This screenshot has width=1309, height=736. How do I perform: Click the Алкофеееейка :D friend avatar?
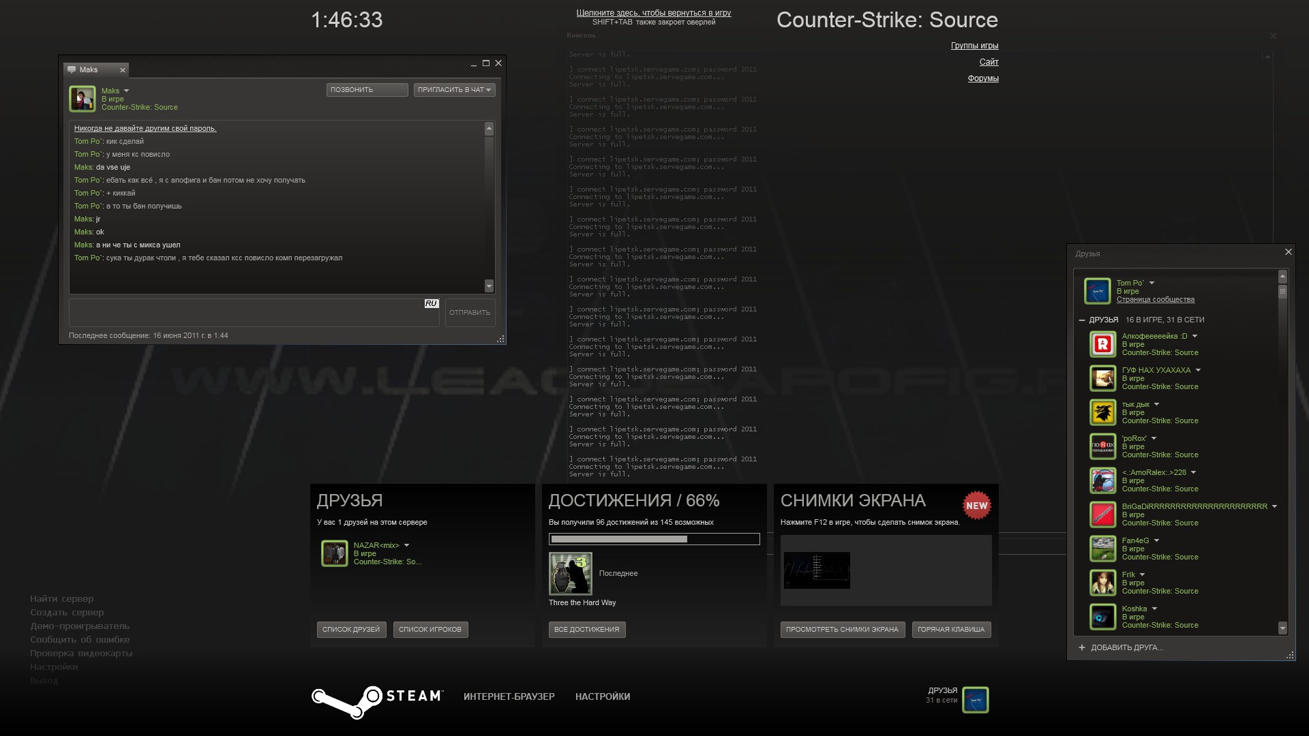pyautogui.click(x=1102, y=344)
